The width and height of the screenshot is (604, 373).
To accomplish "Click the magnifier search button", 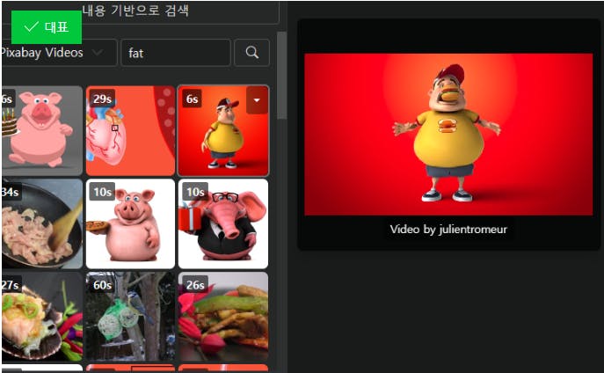I will tap(252, 53).
